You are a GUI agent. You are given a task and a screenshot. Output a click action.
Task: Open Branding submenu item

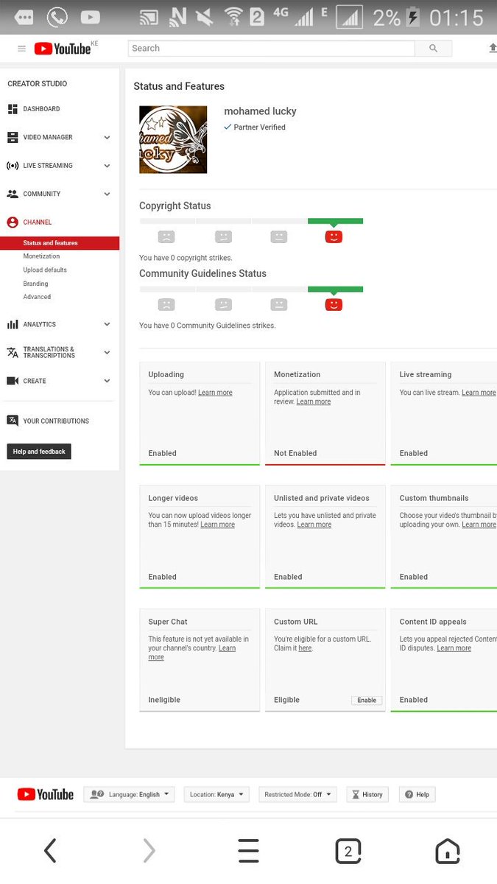(x=35, y=284)
